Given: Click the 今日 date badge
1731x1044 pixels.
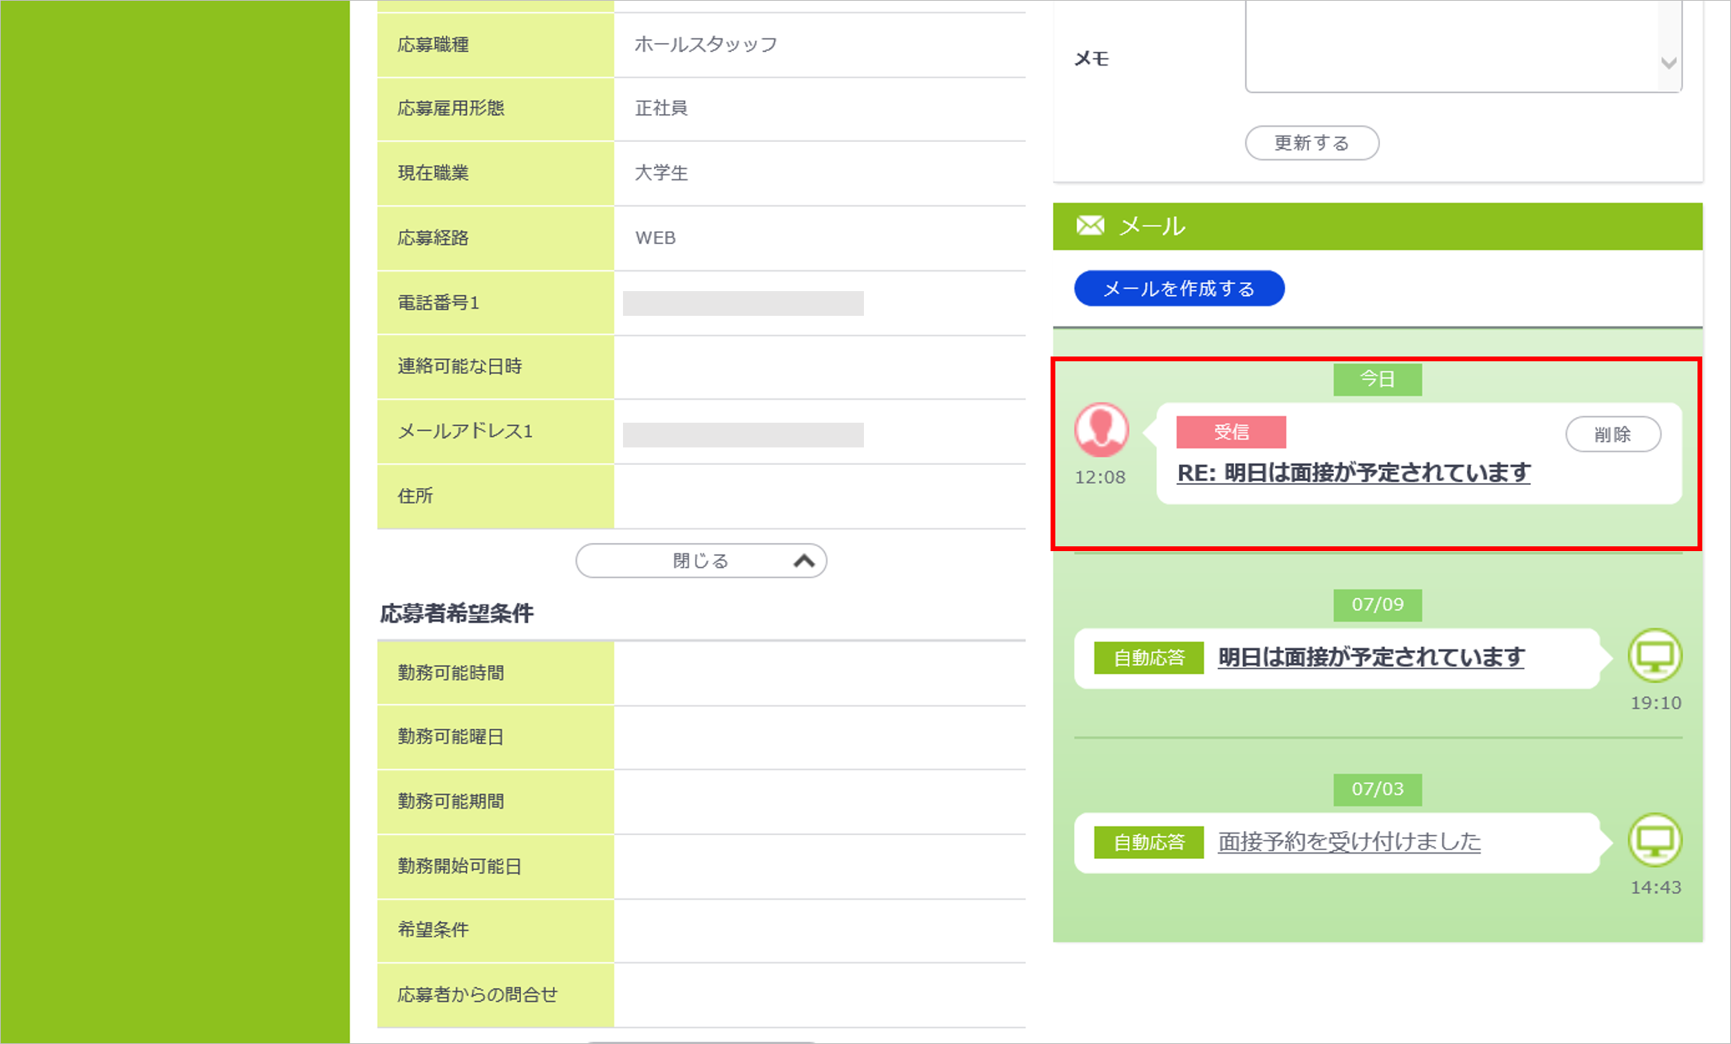Looking at the screenshot, I should click(x=1377, y=379).
